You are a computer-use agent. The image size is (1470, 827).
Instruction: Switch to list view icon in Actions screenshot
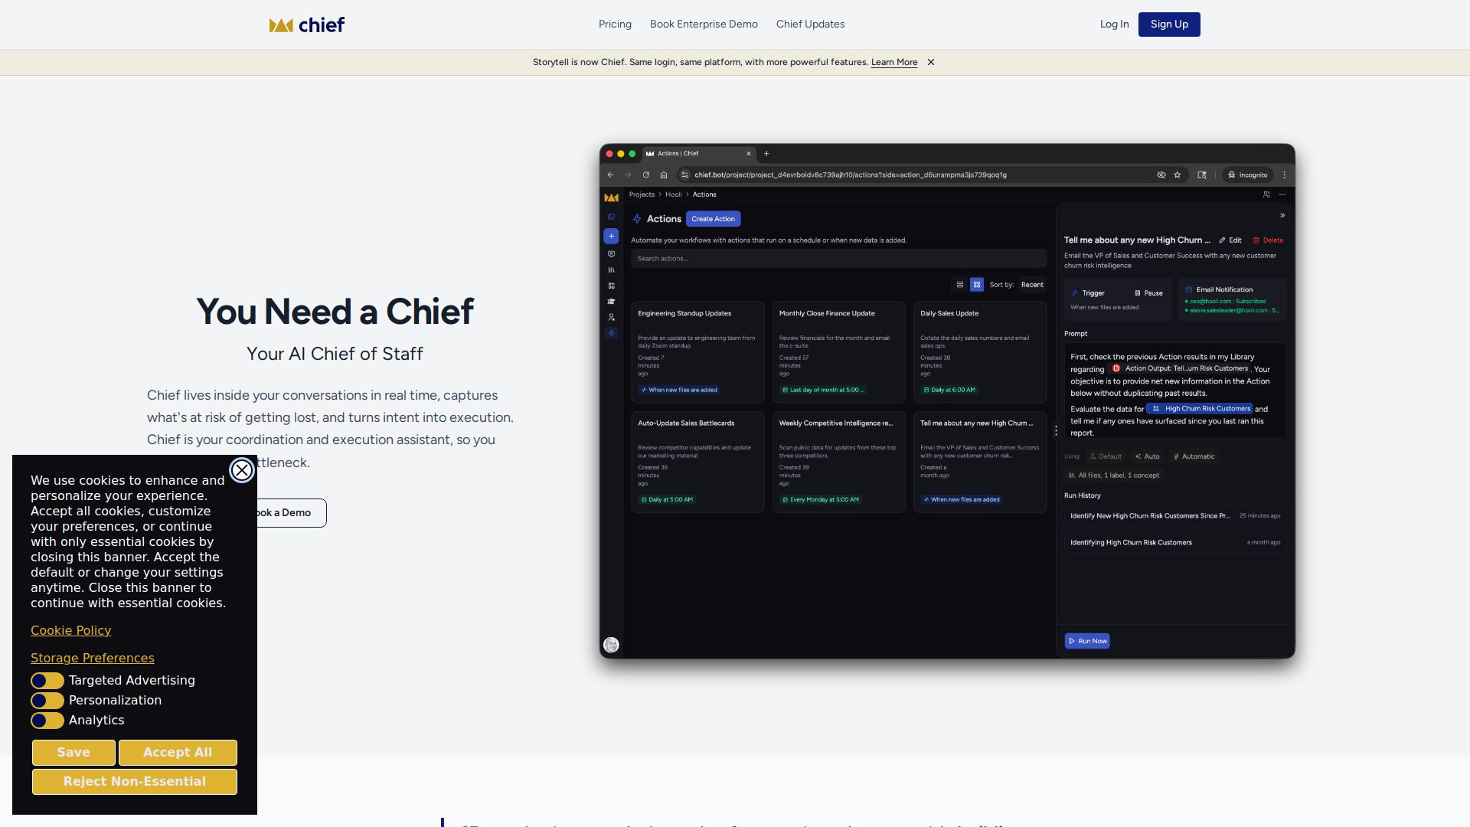click(x=960, y=285)
